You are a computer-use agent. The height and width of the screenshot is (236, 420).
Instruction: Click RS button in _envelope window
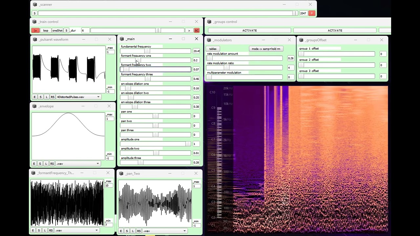point(52,164)
